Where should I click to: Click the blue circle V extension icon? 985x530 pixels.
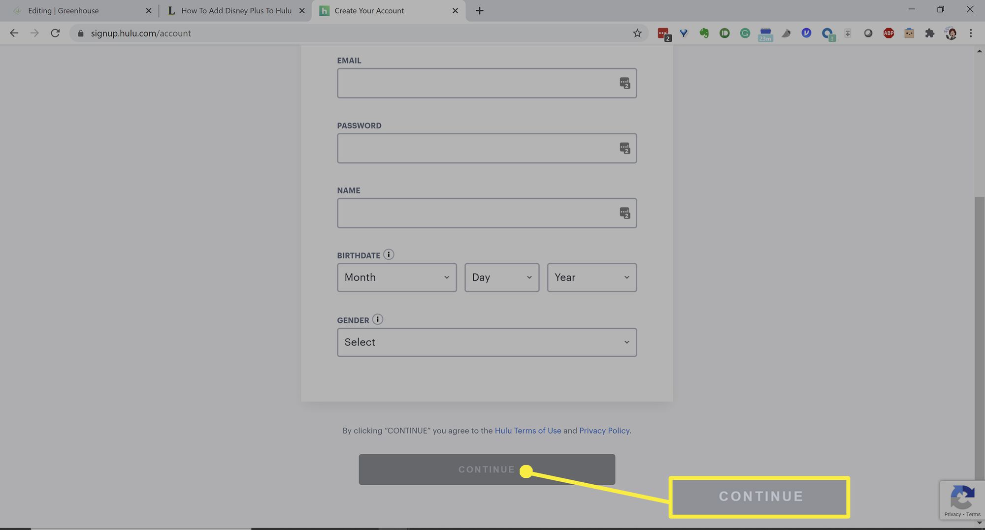click(x=806, y=33)
